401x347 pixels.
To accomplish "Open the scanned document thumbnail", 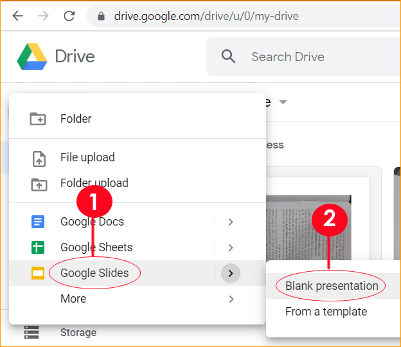I will click(308, 227).
